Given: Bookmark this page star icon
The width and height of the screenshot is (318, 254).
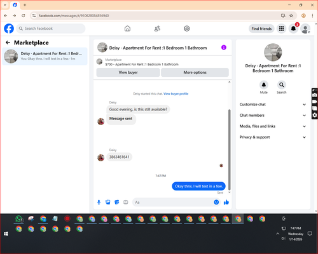Looking at the screenshot, I should tap(291, 16).
